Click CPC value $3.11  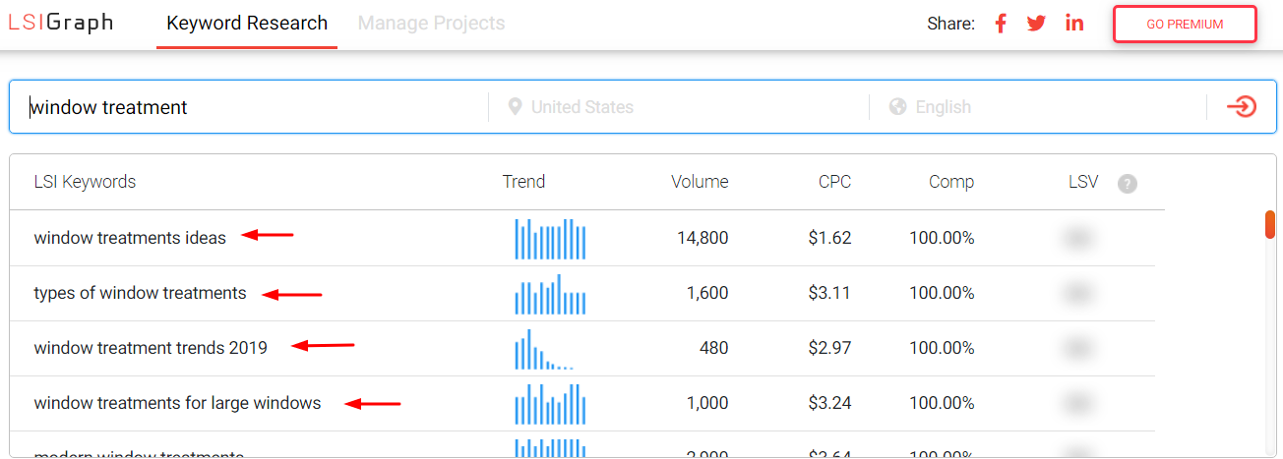[830, 293]
